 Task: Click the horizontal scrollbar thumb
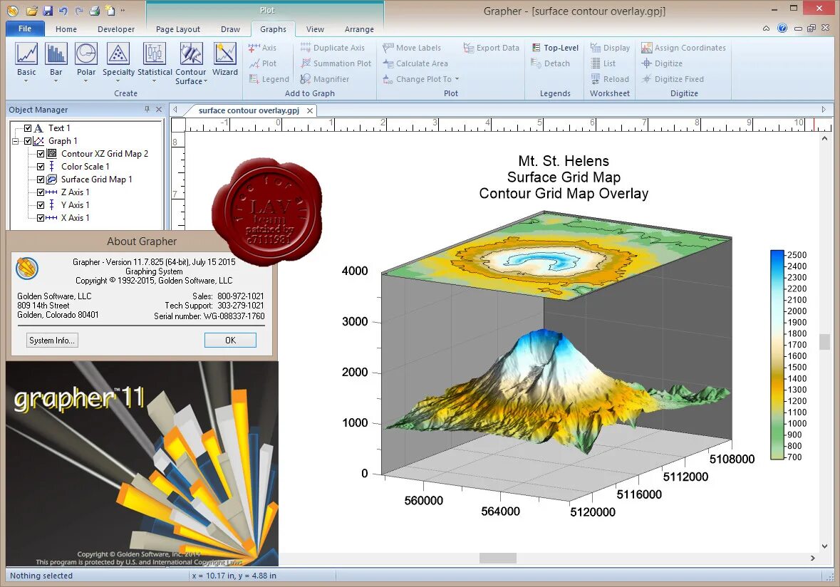(x=498, y=558)
